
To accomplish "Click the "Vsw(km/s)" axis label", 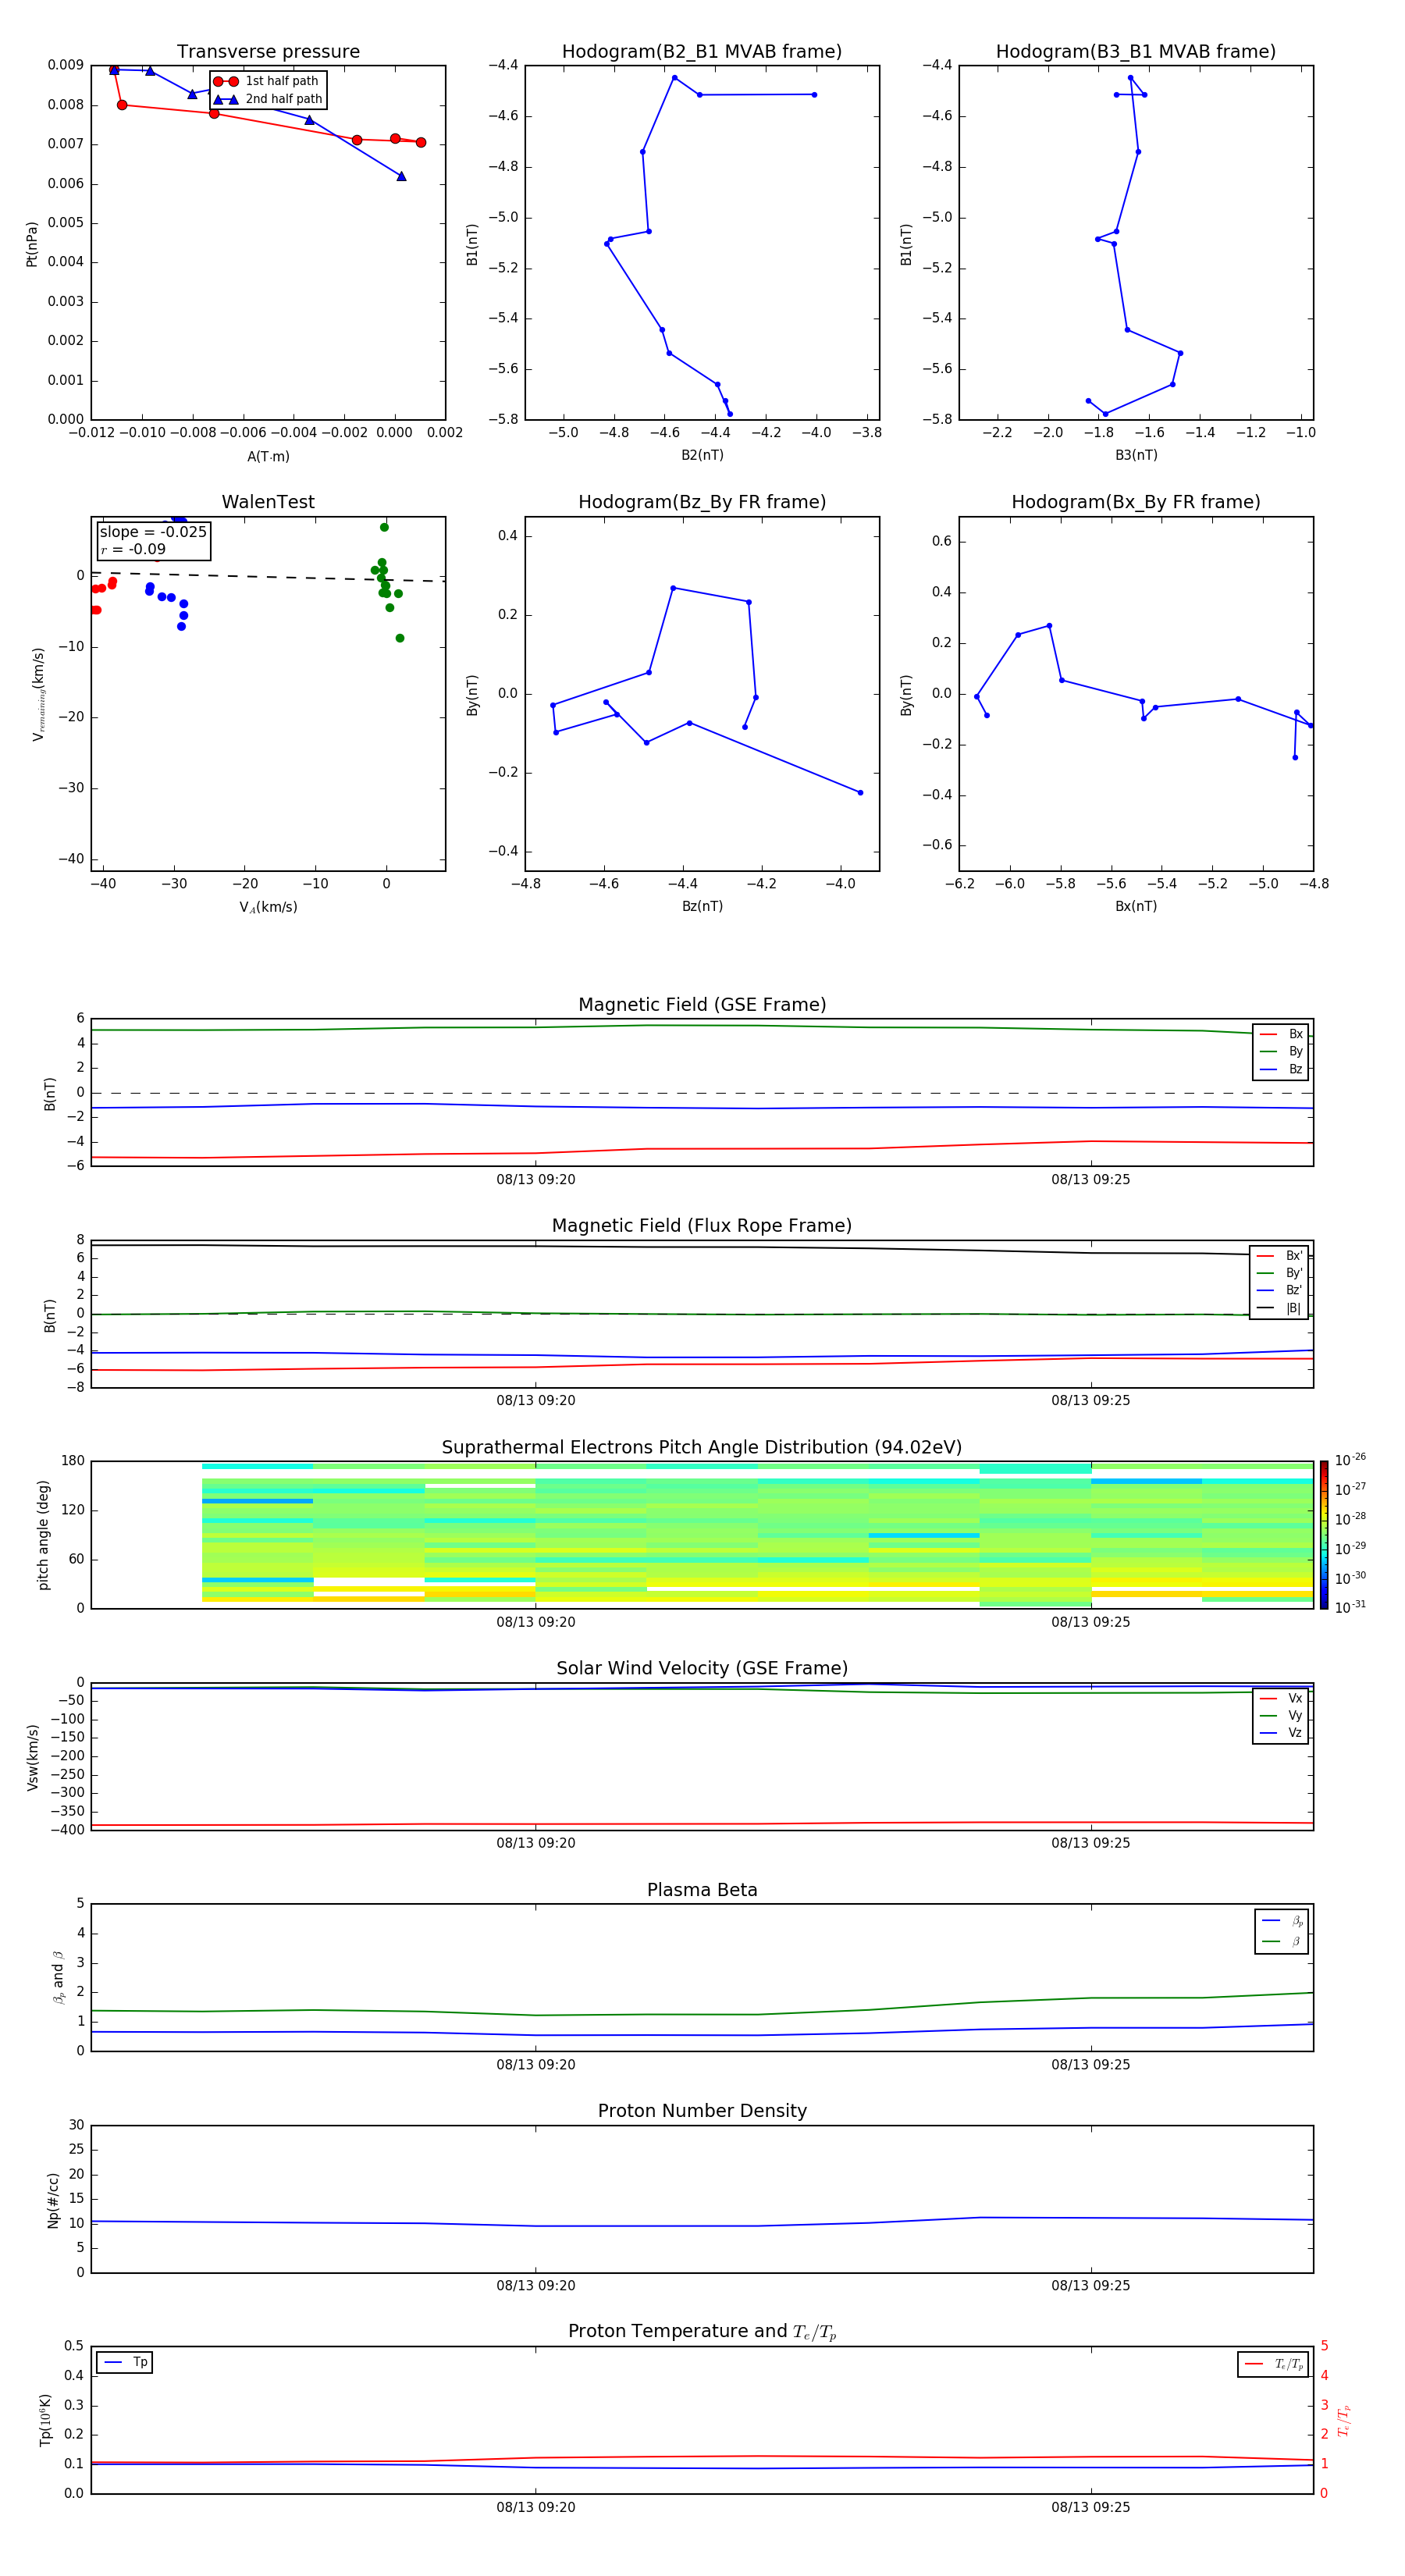I will [x=32, y=1757].
